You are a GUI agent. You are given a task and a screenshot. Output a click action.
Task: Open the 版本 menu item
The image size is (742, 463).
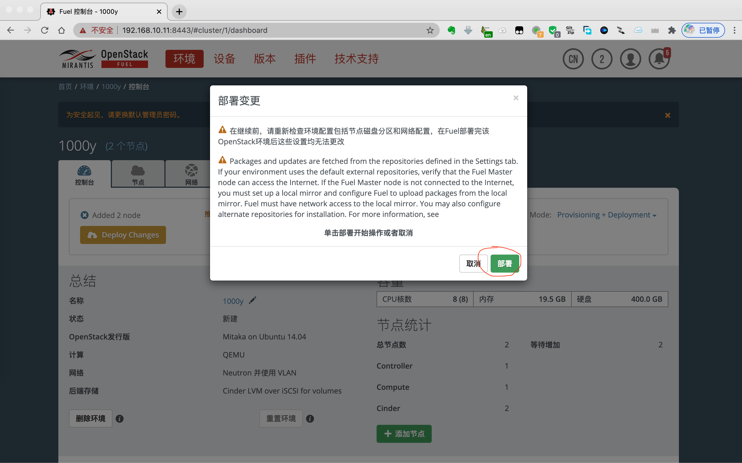coord(265,59)
